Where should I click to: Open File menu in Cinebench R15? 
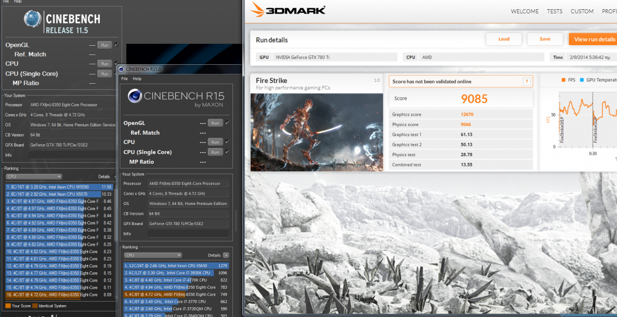[124, 79]
